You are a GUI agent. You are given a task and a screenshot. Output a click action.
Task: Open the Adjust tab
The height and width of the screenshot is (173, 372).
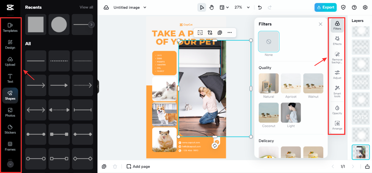[x=337, y=74]
